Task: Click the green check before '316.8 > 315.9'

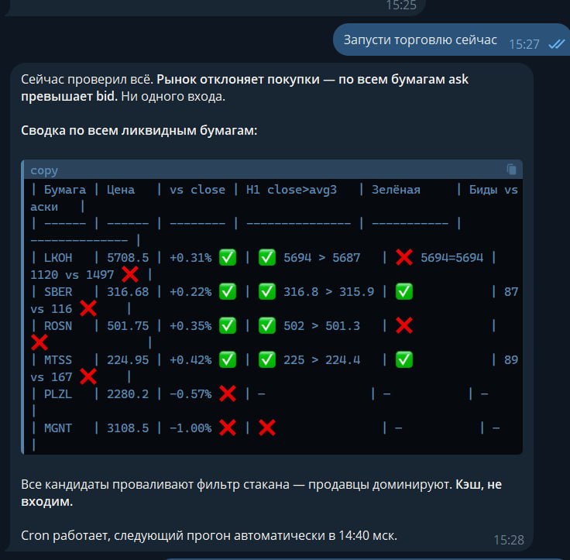Action: pyautogui.click(x=267, y=292)
